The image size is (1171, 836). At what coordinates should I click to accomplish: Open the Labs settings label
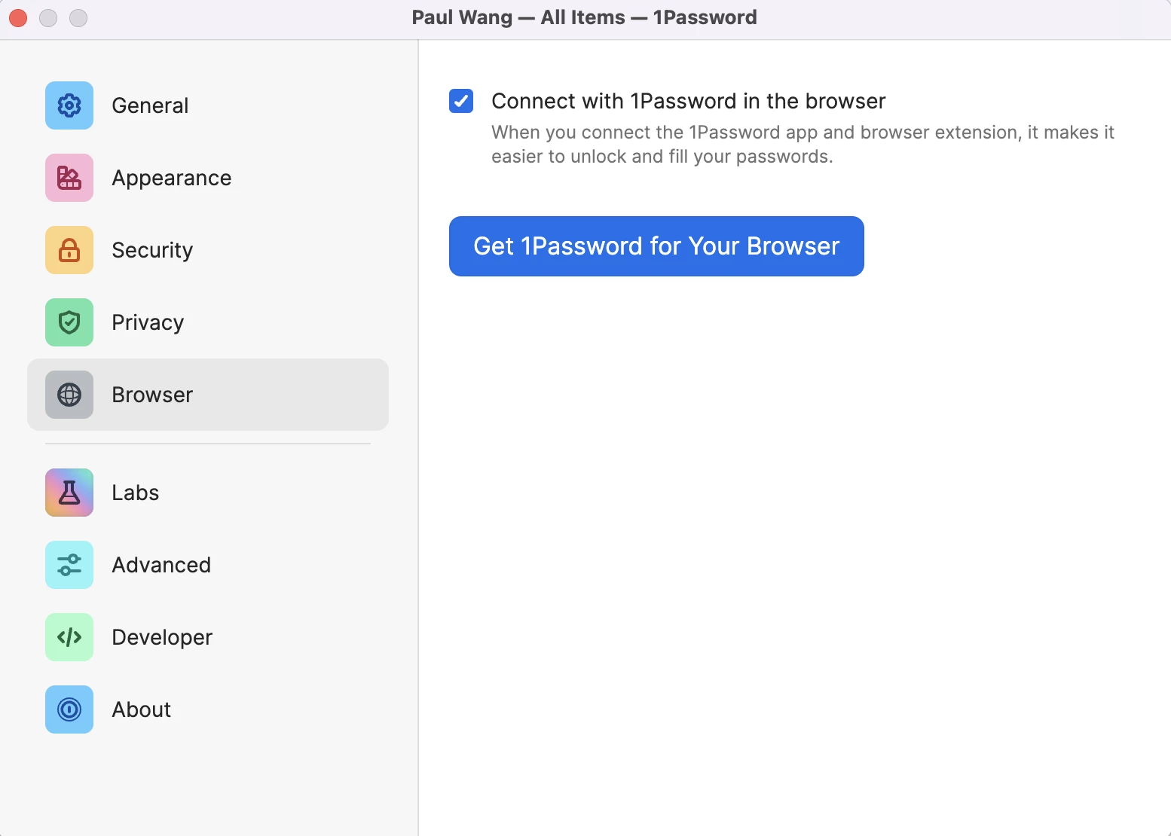(x=136, y=493)
